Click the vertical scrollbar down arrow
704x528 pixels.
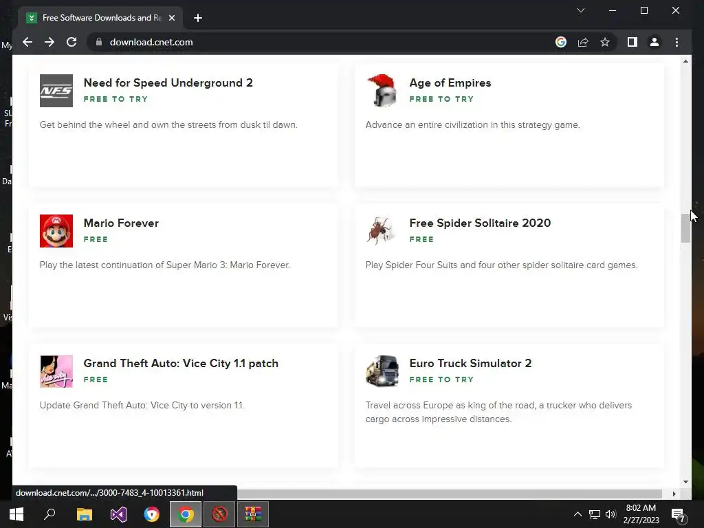pos(685,482)
